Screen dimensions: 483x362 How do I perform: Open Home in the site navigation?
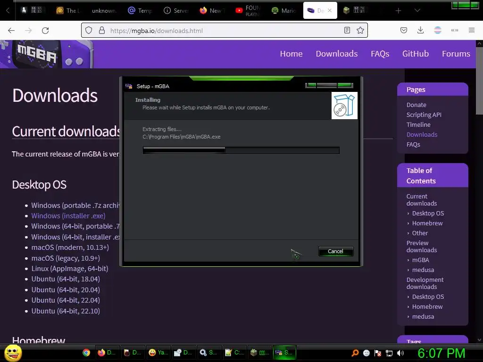(291, 54)
